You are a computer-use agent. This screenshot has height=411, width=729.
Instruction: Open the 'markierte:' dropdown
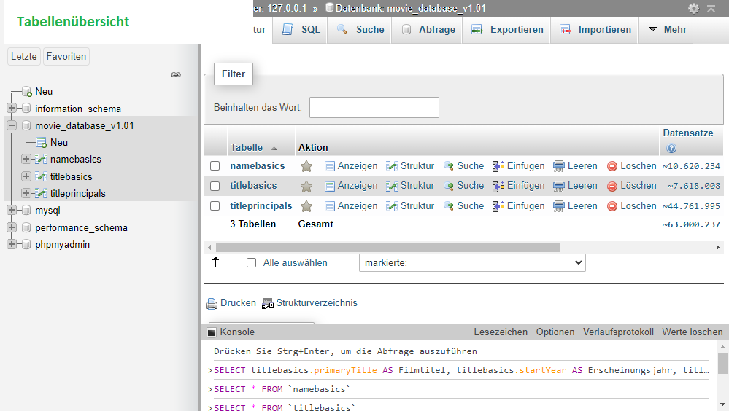coord(472,262)
